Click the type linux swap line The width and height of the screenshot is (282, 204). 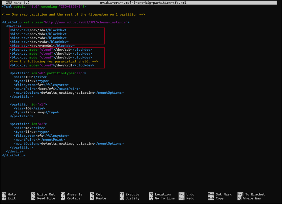36,112
